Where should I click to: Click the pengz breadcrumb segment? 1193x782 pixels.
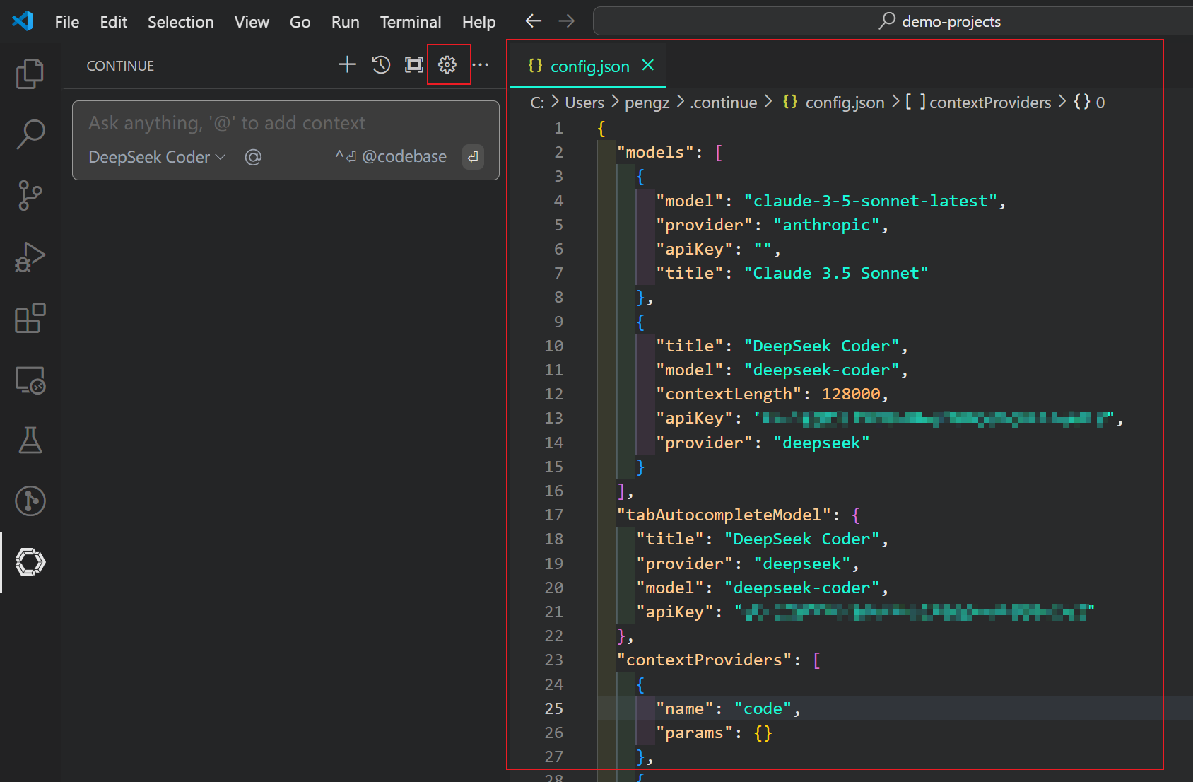[647, 103]
